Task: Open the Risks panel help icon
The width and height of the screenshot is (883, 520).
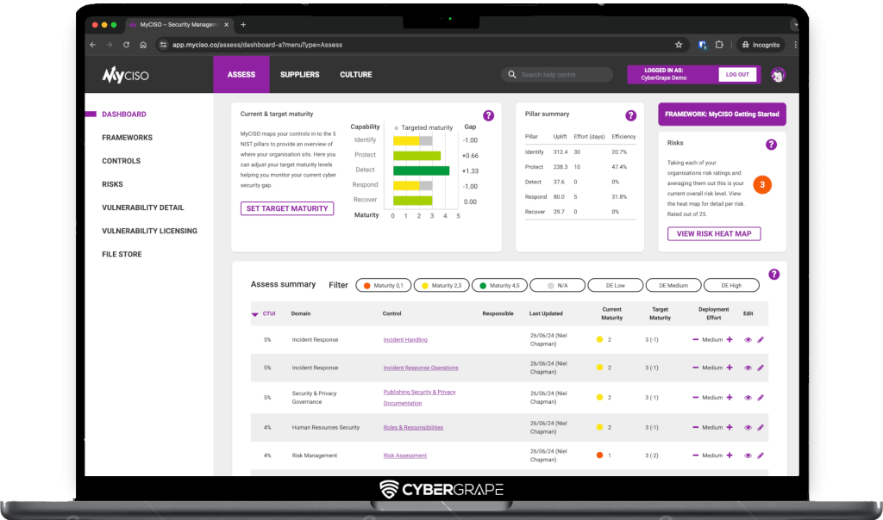Action: click(771, 145)
